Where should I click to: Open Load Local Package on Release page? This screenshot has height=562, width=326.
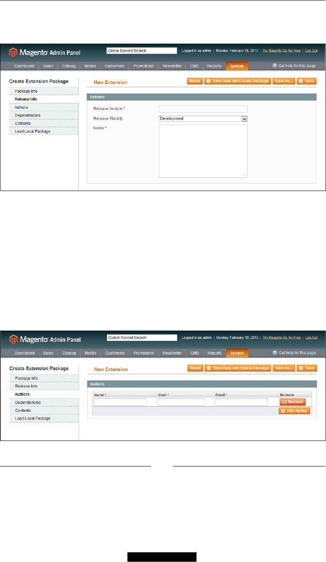pyautogui.click(x=44, y=131)
